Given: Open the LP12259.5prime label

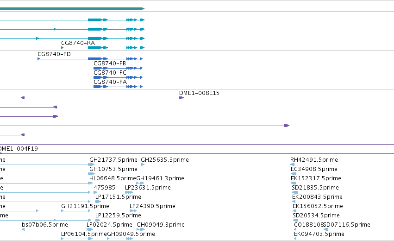Looking at the screenshot, I should [x=118, y=216].
